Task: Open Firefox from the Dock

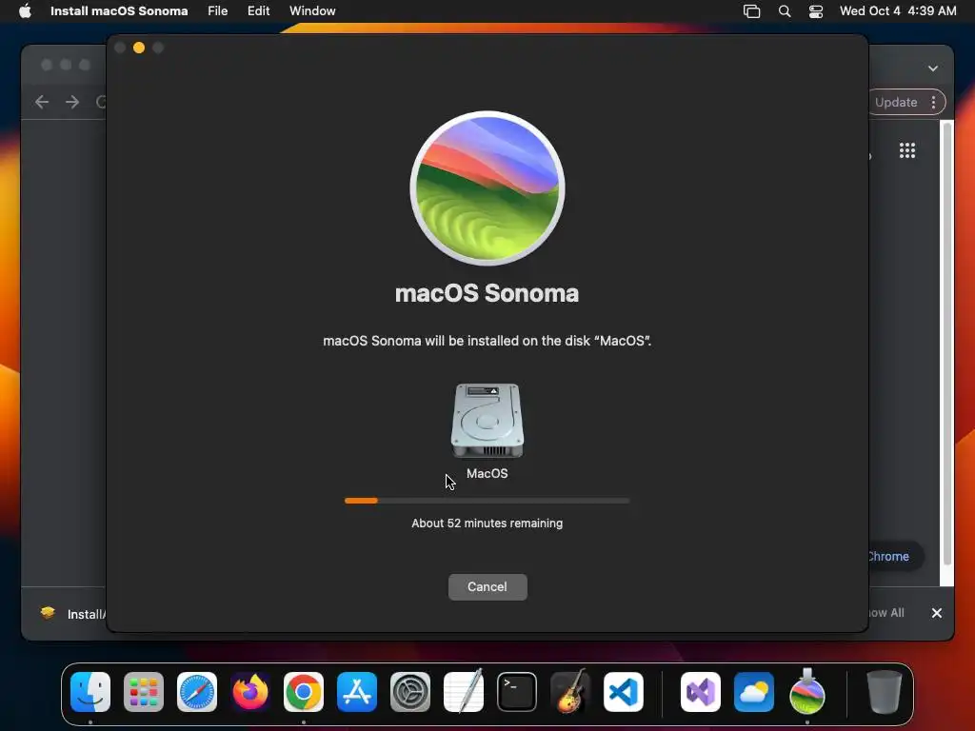Action: tap(250, 692)
